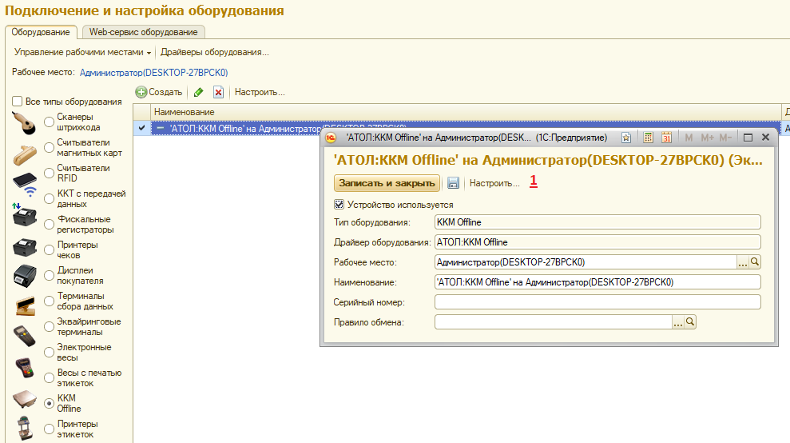
Task: Select Принтеры чеков radio button
Action: pos(49,249)
